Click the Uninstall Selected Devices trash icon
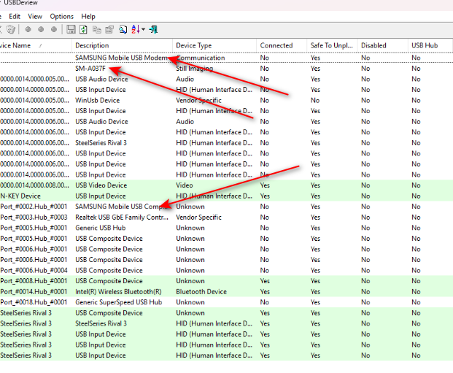Viewport: 453px width, 373px height. pyautogui.click(x=11, y=29)
